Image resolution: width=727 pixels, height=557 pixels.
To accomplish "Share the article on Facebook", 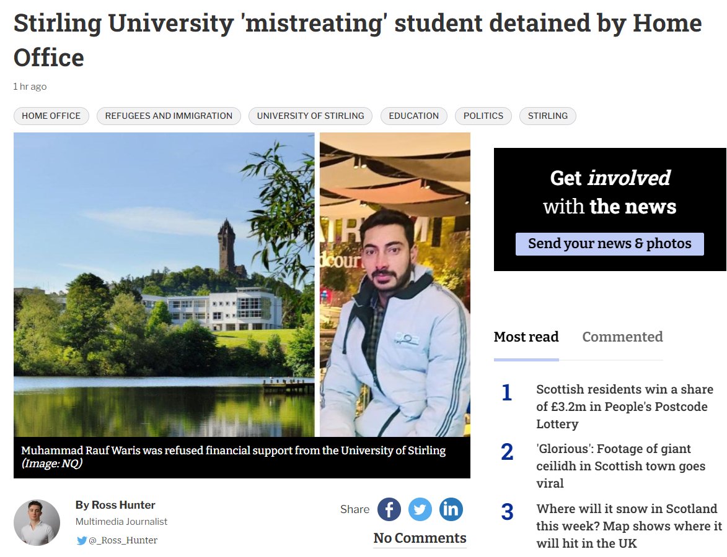I will pos(389,509).
